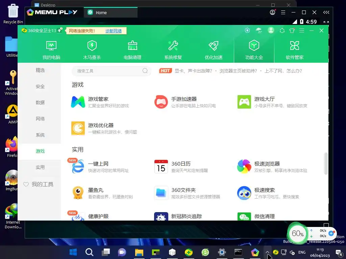Open ENG language indicator in taskbar

pyautogui.click(x=302, y=252)
